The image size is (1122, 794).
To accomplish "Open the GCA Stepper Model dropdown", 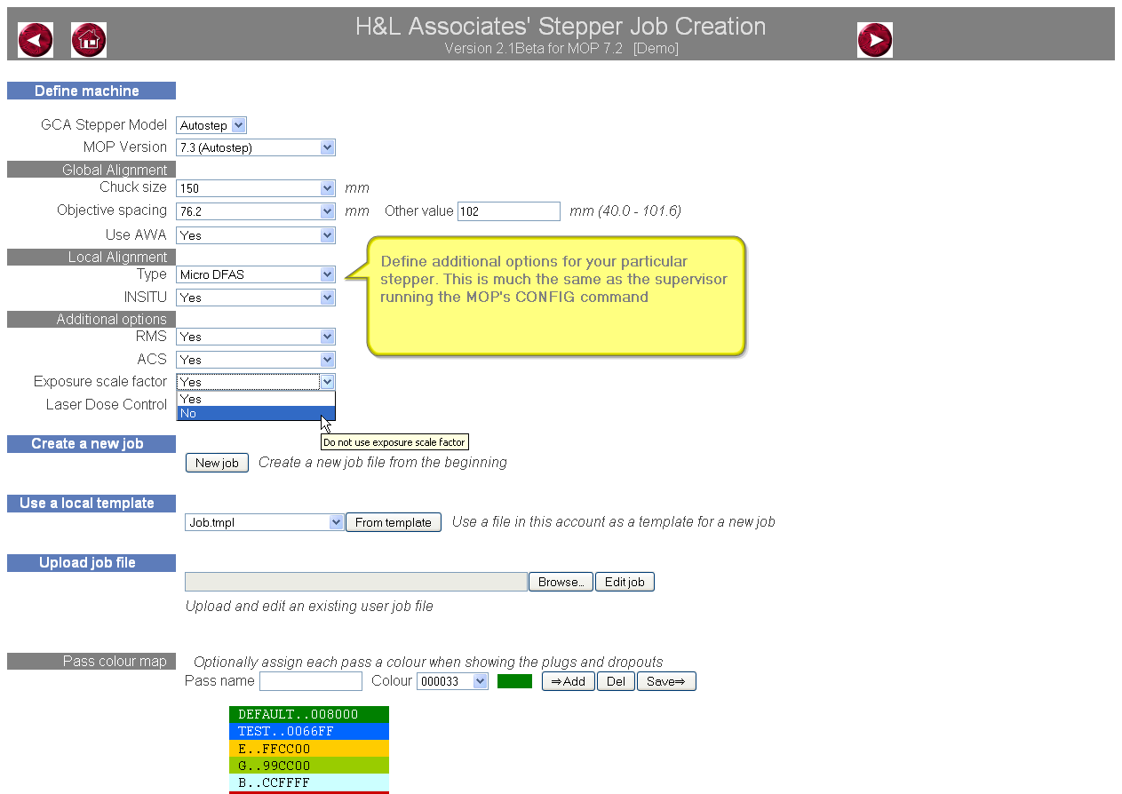I will pyautogui.click(x=211, y=125).
